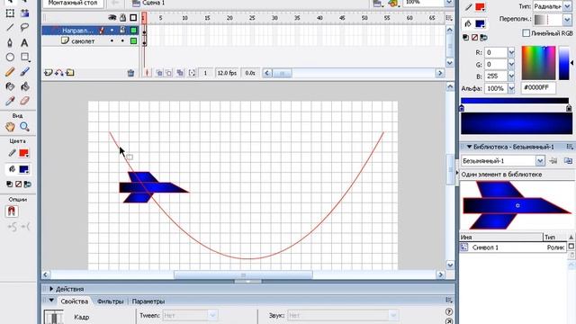The image size is (576, 324).
Task: Select the Oval tool
Action: point(10,58)
